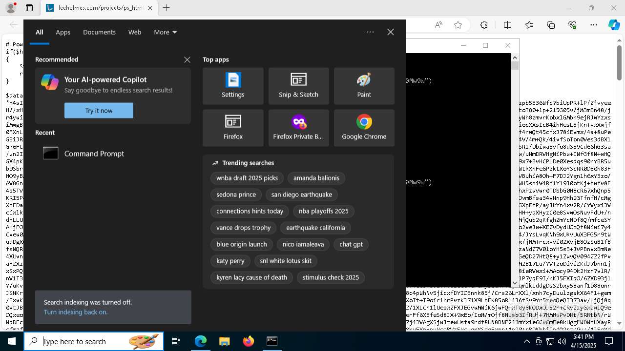
Task: Open Edge Extensions puzzle icon
Action: [484, 25]
